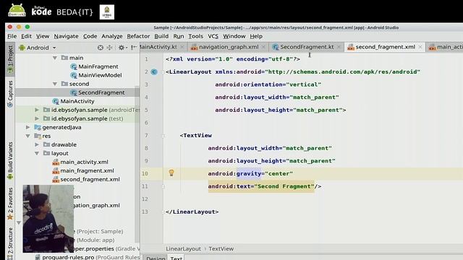Close the second_fragment.xml tab
Viewport: 463px width, 260px height.
pyautogui.click(x=420, y=47)
